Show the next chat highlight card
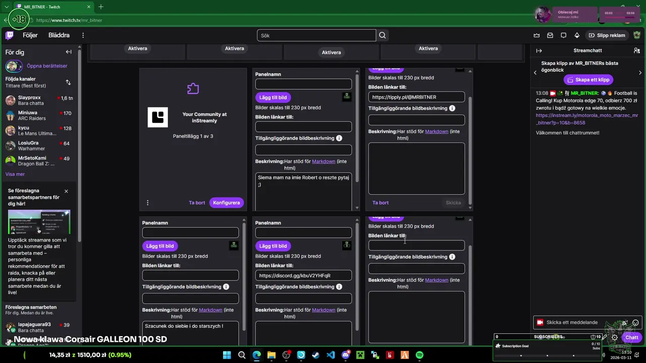The width and height of the screenshot is (646, 363). [x=640, y=73]
